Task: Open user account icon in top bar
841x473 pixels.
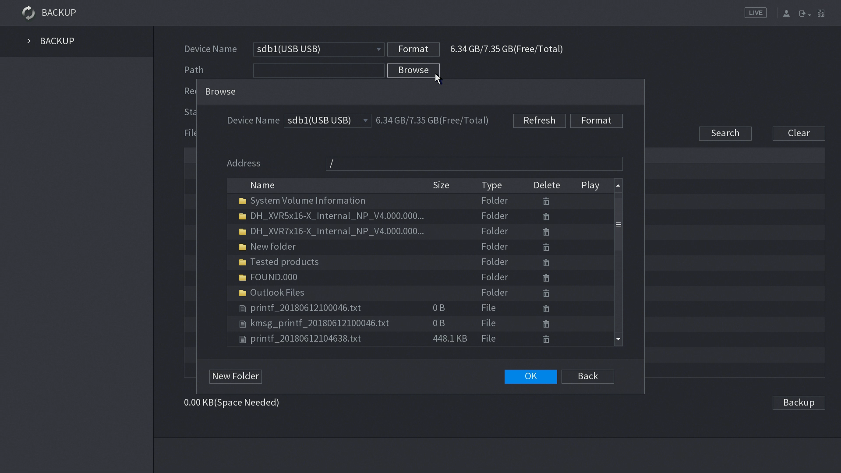Action: [x=786, y=13]
